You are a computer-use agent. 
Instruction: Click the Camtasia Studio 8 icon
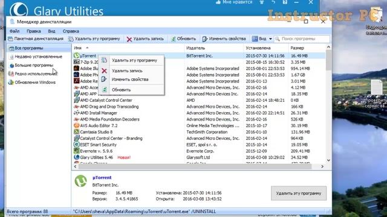coord(77,132)
